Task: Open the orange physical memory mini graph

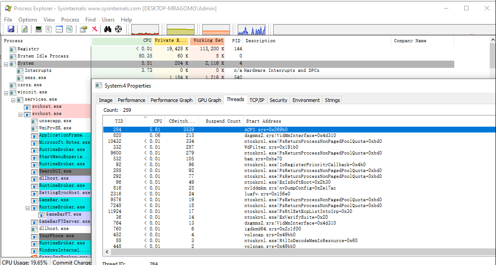Action: (216, 30)
